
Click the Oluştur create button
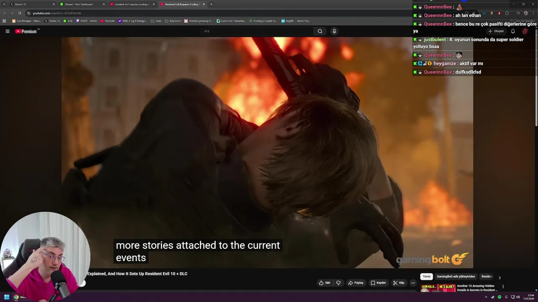(496, 31)
